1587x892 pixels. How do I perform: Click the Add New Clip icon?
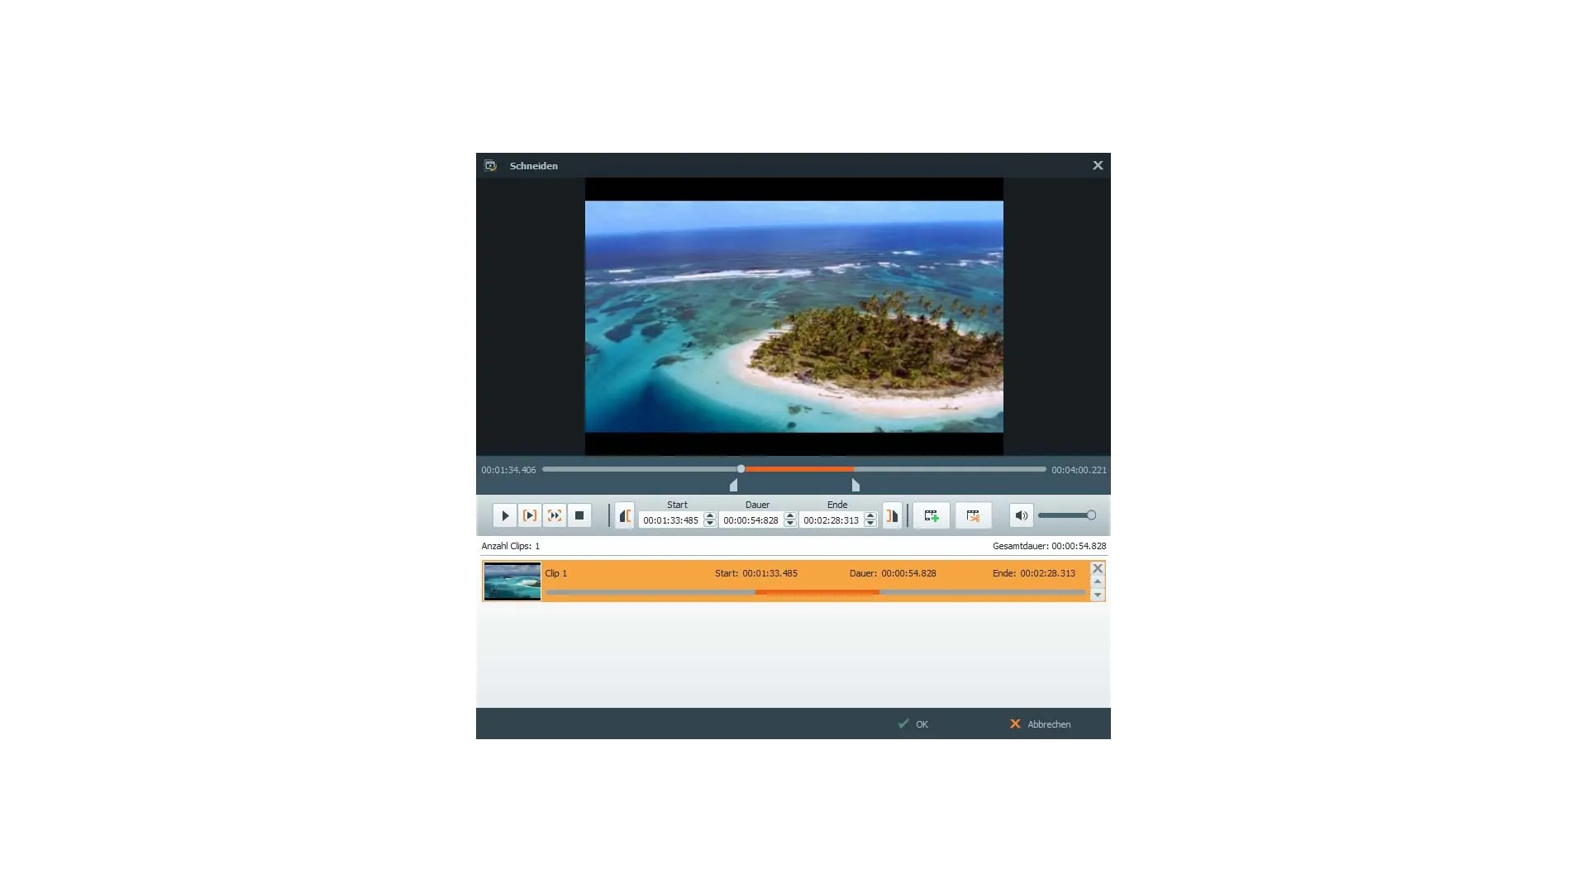[932, 515]
